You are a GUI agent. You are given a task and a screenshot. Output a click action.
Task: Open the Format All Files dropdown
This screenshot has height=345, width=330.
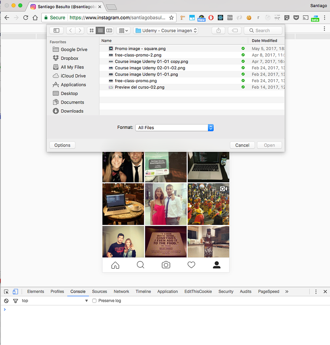(x=174, y=128)
